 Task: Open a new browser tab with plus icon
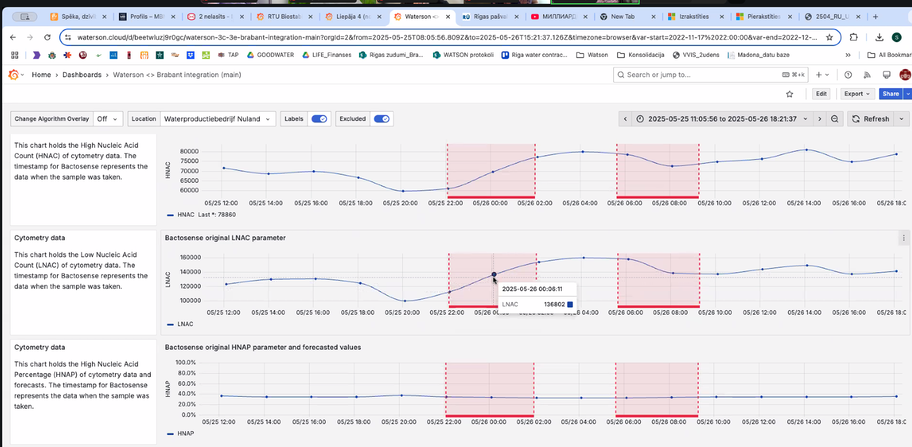coord(875,16)
